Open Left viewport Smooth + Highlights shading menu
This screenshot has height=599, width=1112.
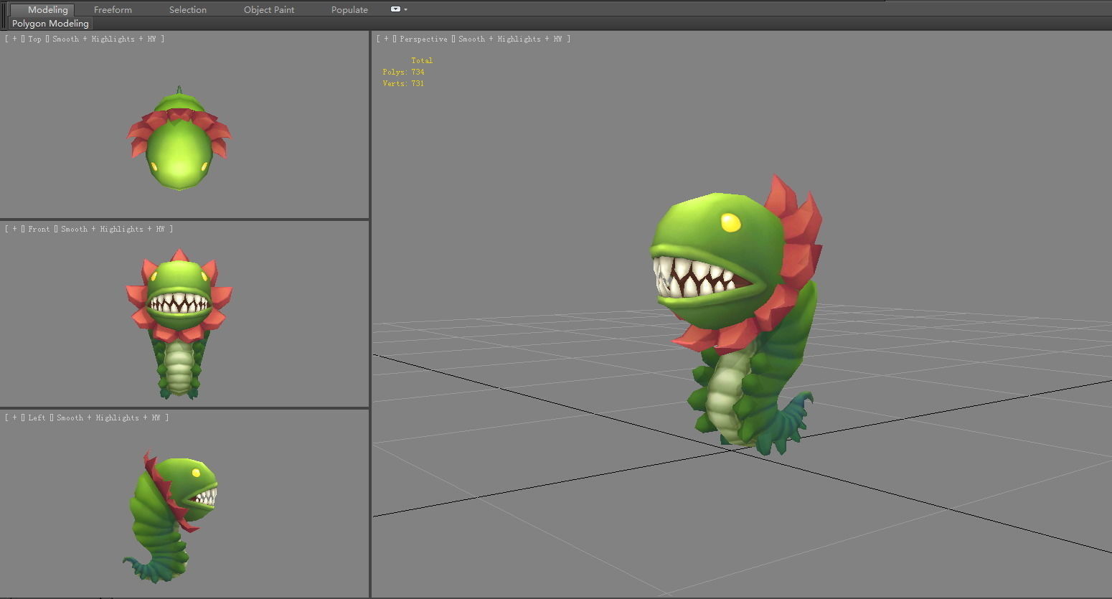108,418
